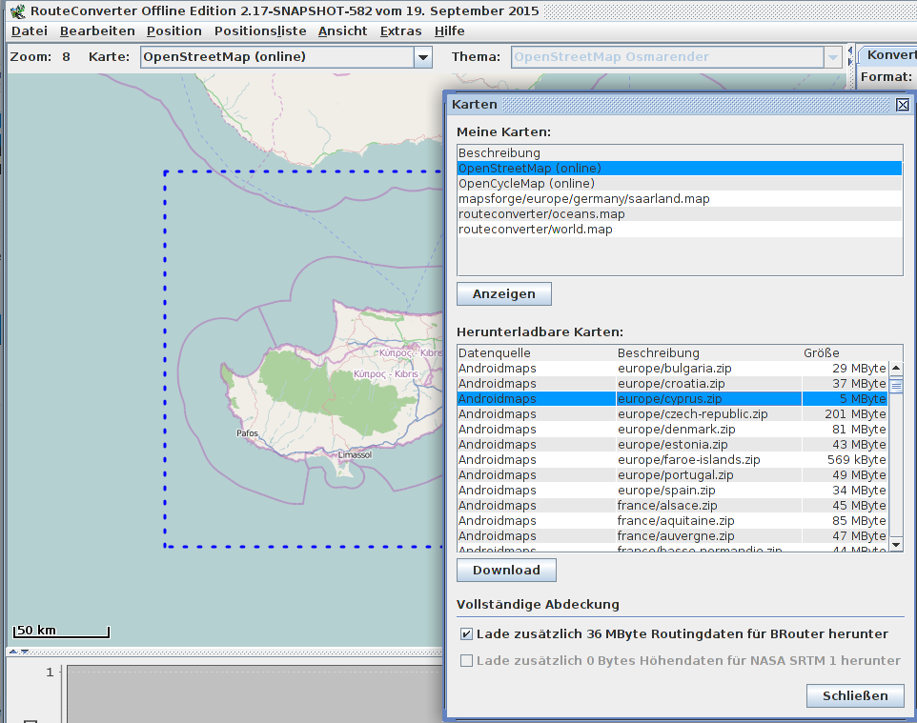Click the Download button

(x=506, y=570)
